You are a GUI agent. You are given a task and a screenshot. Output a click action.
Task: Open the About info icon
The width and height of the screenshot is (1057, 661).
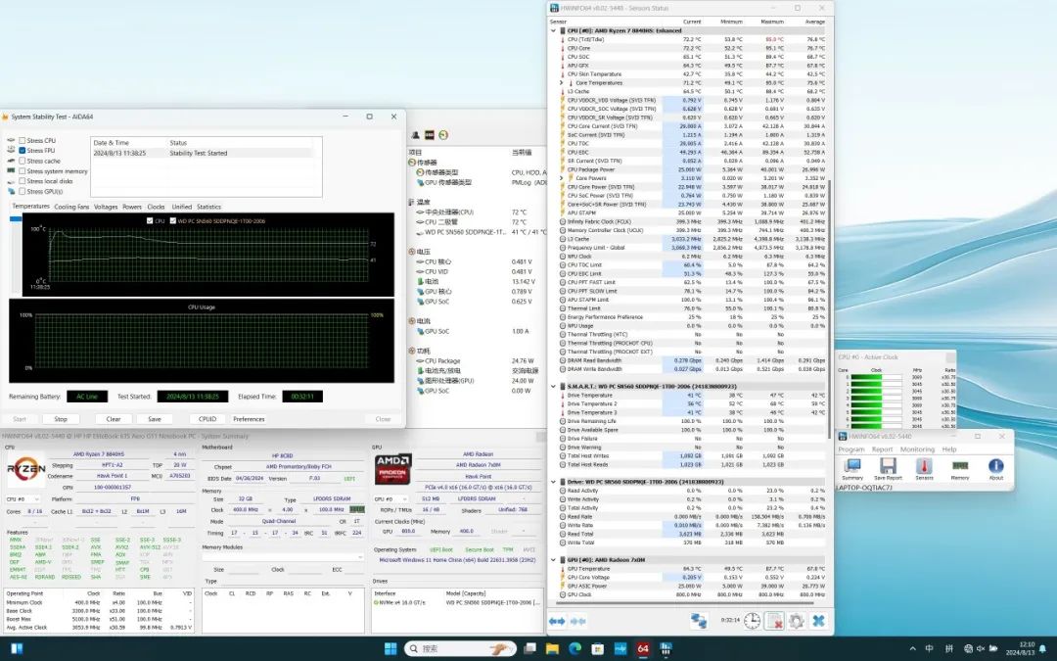[x=995, y=467]
